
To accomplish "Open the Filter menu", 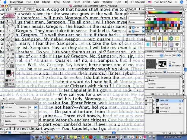I will click(x=77, y=2).
